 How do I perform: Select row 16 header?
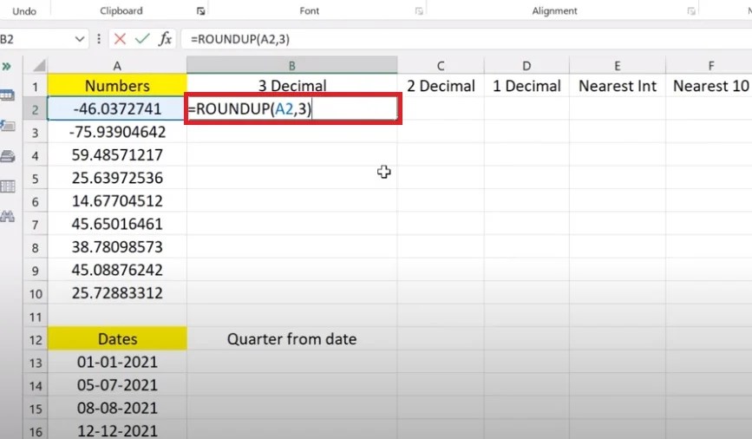coord(35,431)
